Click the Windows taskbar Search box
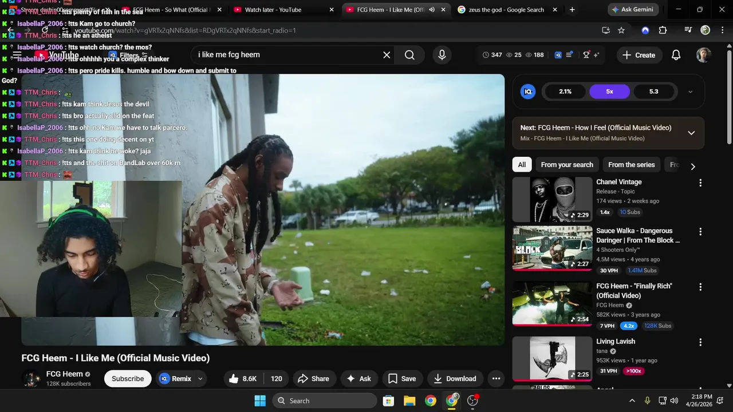This screenshot has width=733, height=412. (x=325, y=401)
